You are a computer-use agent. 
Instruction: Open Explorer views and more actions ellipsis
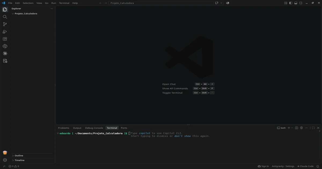pyautogui.click(x=52, y=9)
